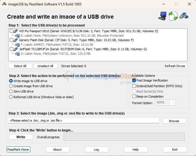Browse for an image file
Screen dimensions: 196x156
(174, 121)
